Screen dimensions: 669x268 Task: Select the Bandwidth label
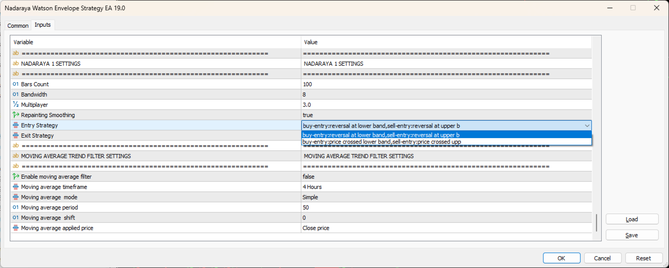point(34,94)
